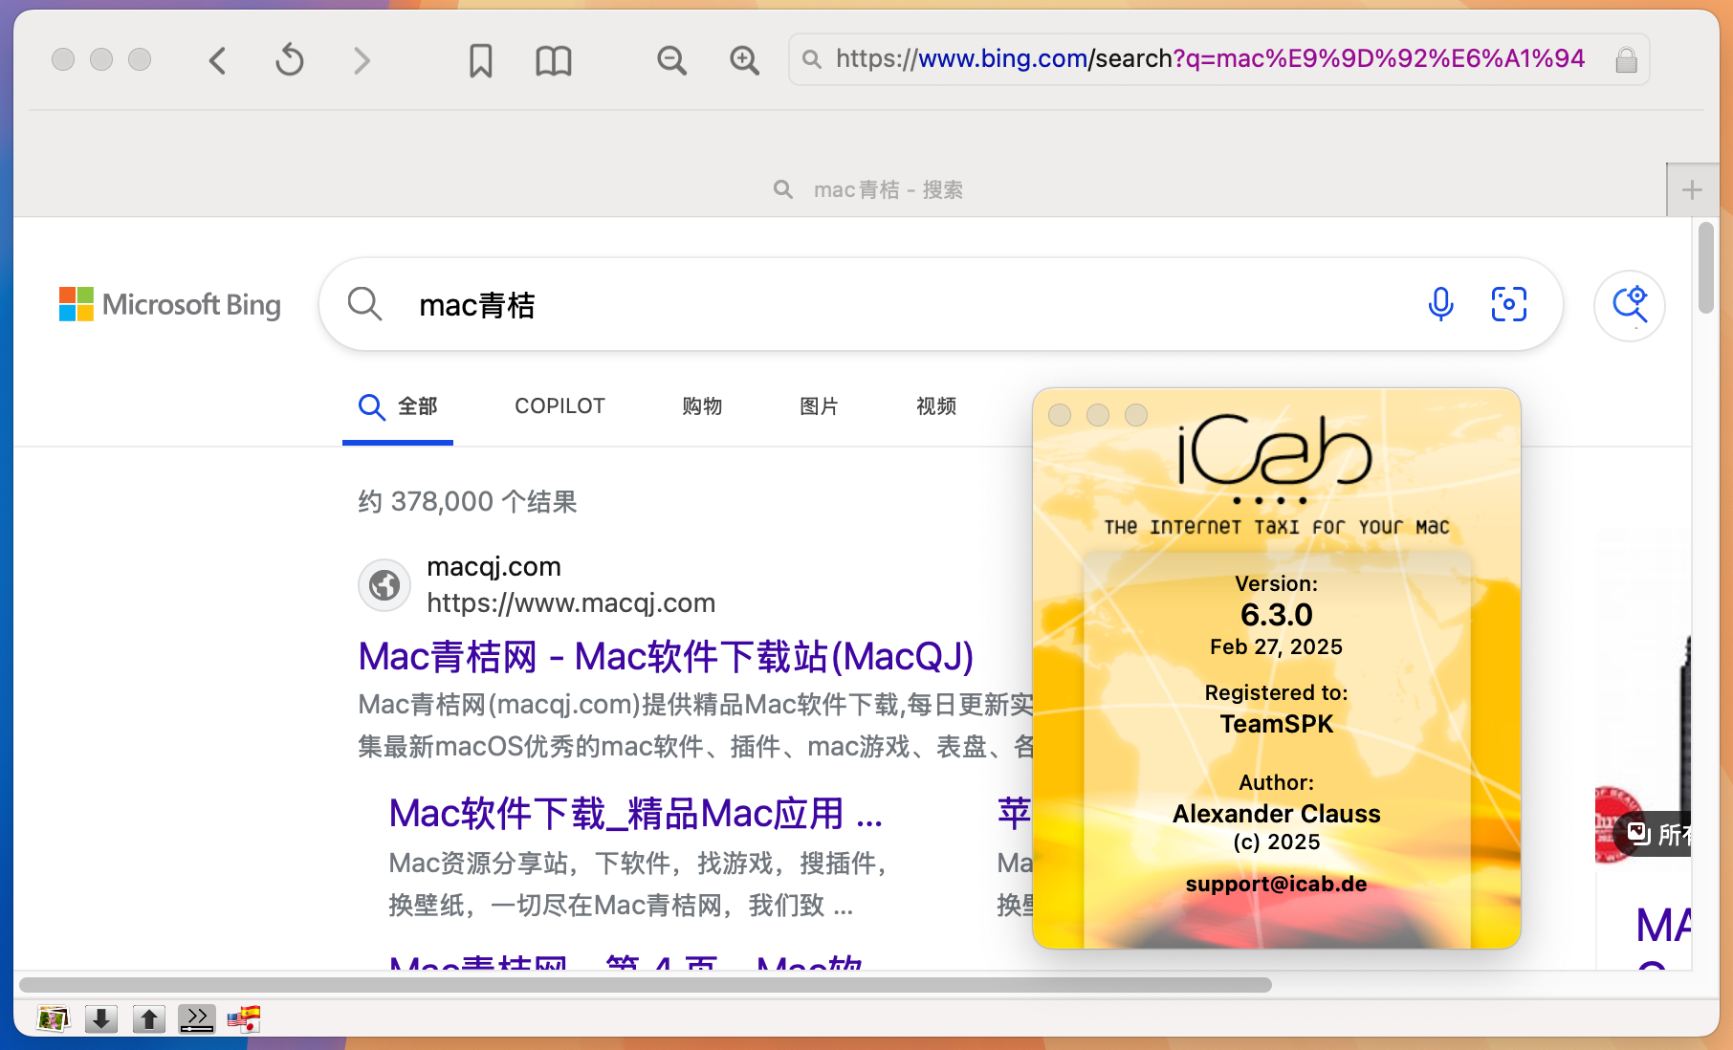Open the Mac软件下载_精品Mac应用 sublink
The image size is (1733, 1050).
(x=635, y=814)
